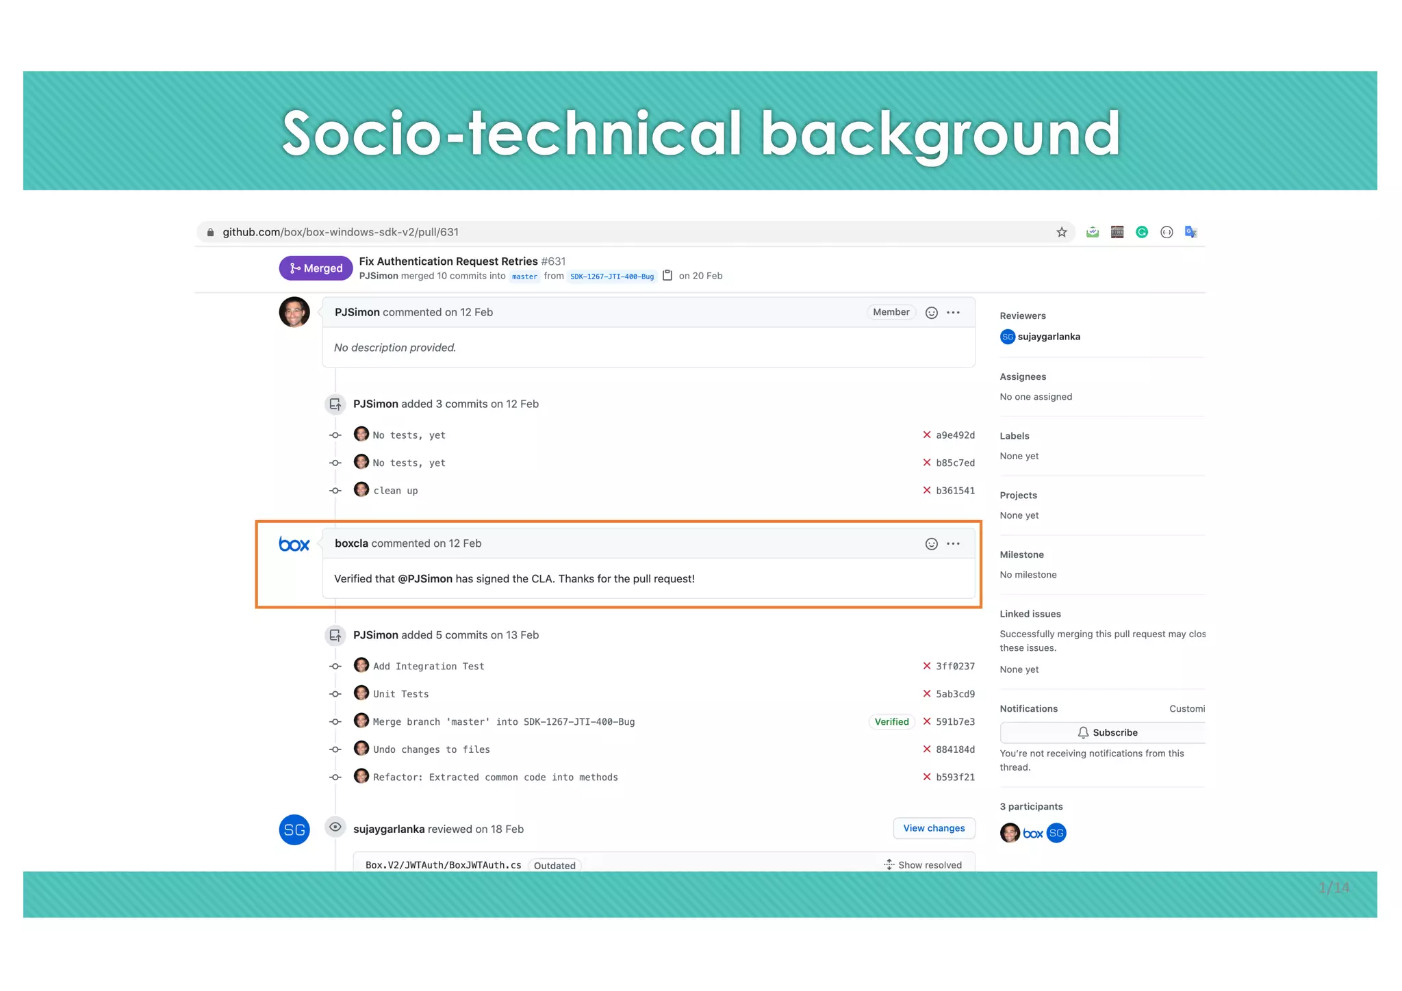Click the circular dotted extension icon

point(1167,232)
